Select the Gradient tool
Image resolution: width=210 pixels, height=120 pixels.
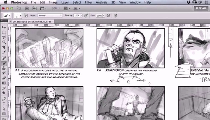(4, 83)
